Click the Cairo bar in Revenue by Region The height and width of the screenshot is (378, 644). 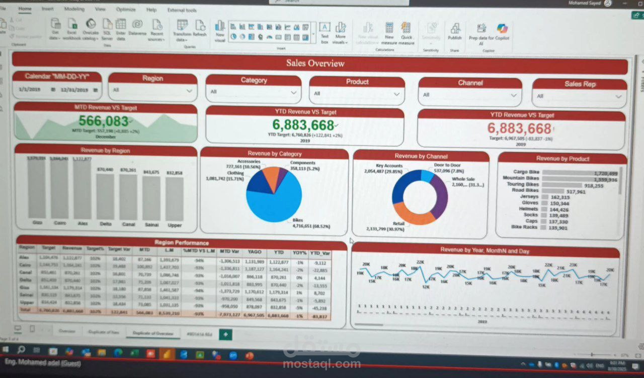click(x=59, y=190)
